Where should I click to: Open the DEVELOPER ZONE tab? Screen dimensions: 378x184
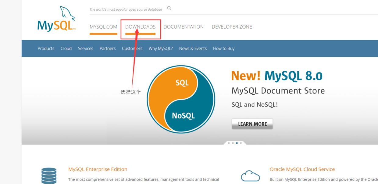(x=232, y=27)
